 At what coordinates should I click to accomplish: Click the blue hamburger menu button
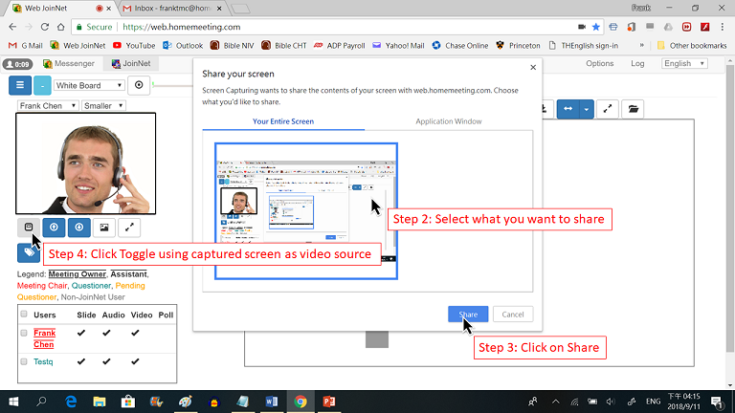pos(20,85)
